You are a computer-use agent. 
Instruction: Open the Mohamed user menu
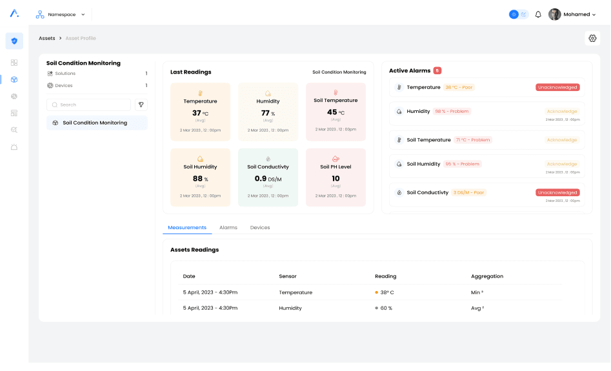coord(572,14)
